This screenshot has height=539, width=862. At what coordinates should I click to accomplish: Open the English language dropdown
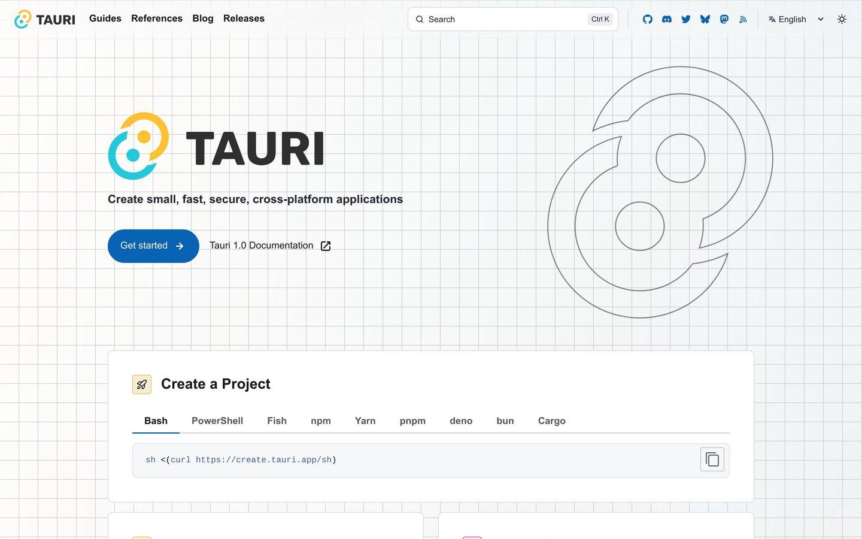[x=796, y=19]
